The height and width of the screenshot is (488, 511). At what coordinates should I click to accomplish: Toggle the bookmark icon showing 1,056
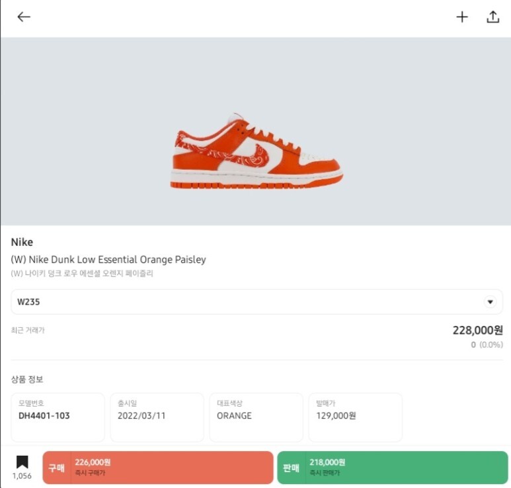(x=22, y=462)
